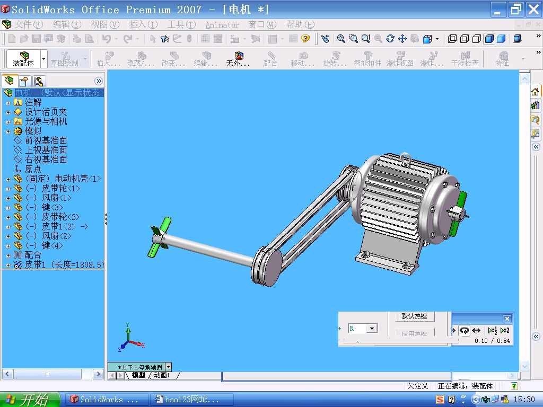Select 皮带轮<1> in the feature tree
The width and height of the screenshot is (543, 407).
pos(60,188)
